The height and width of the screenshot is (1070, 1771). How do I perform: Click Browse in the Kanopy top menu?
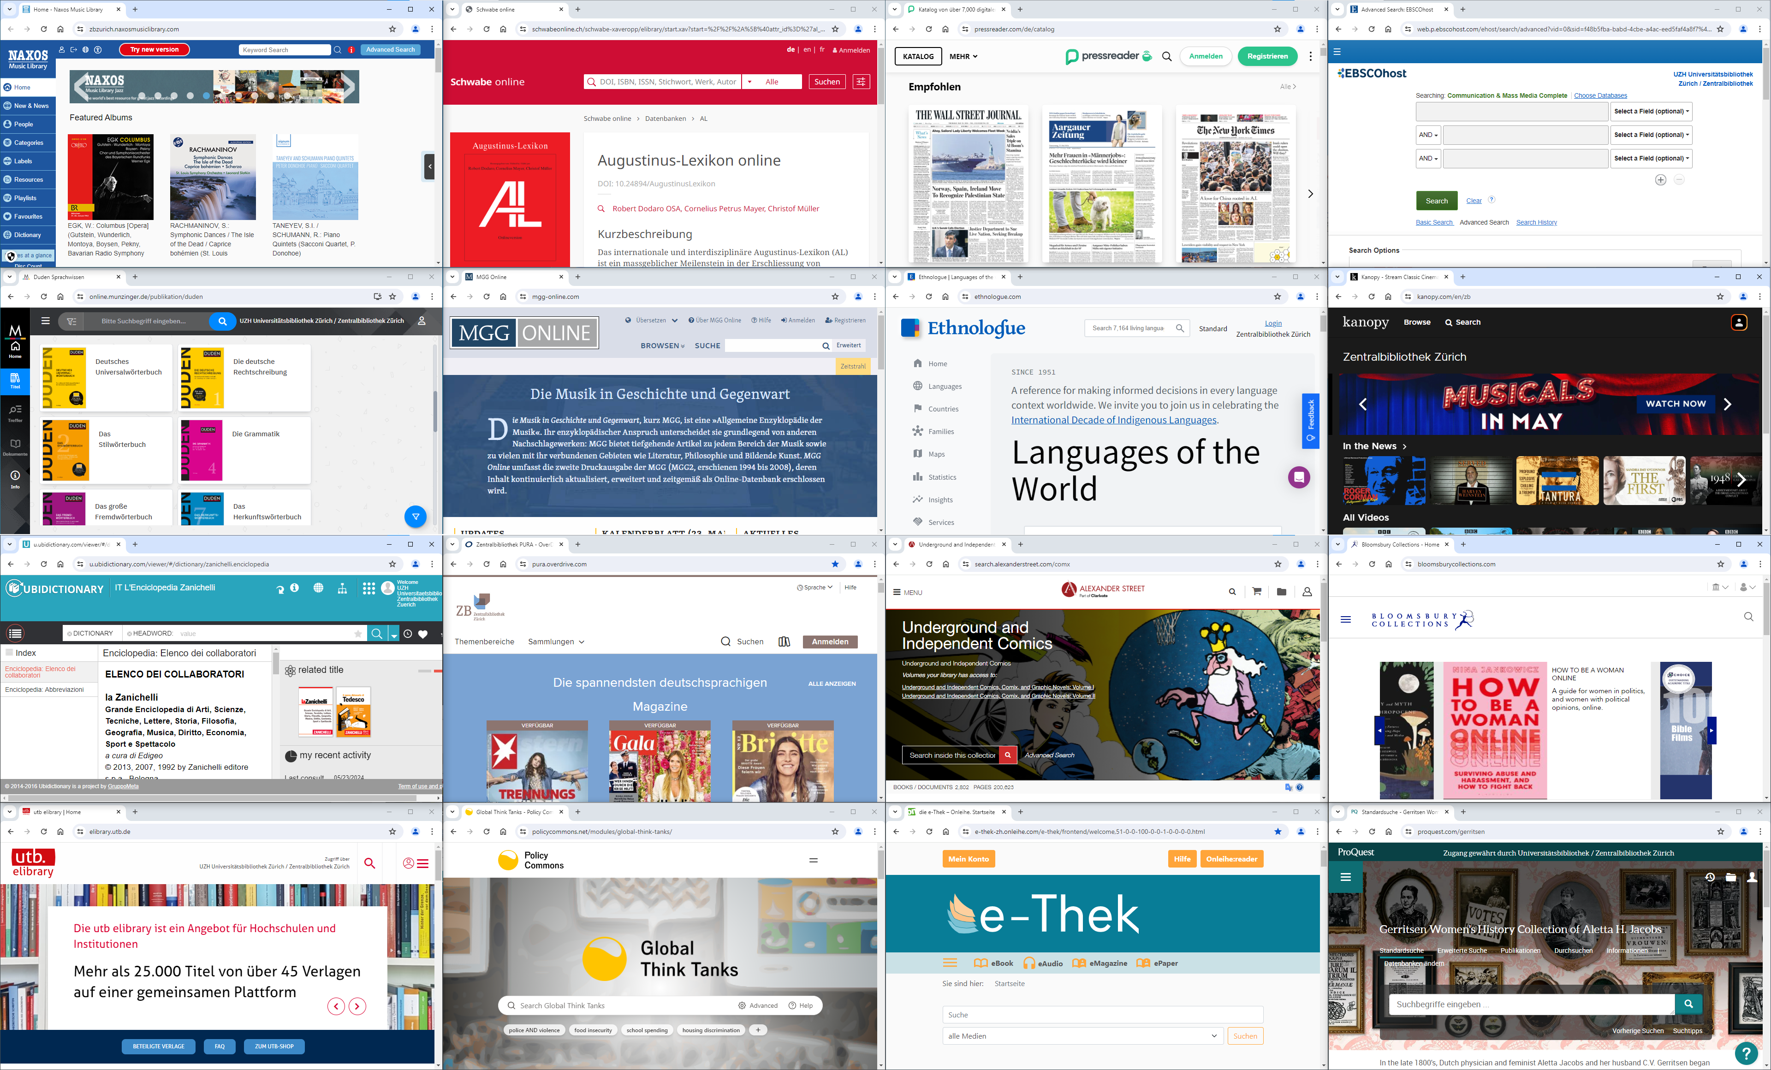1417,322
